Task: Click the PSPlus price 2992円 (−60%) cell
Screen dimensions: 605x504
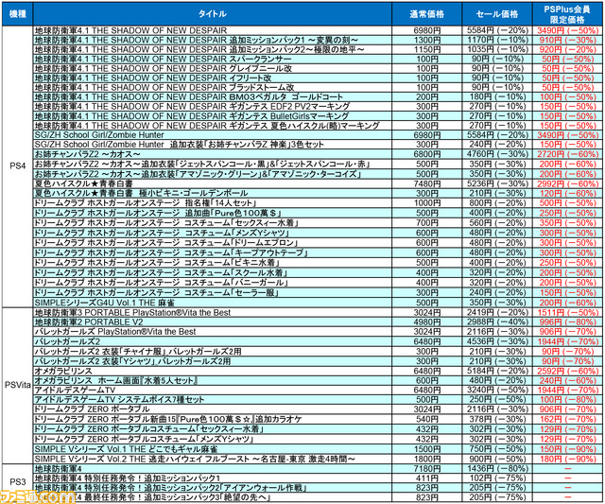Action: point(567,183)
